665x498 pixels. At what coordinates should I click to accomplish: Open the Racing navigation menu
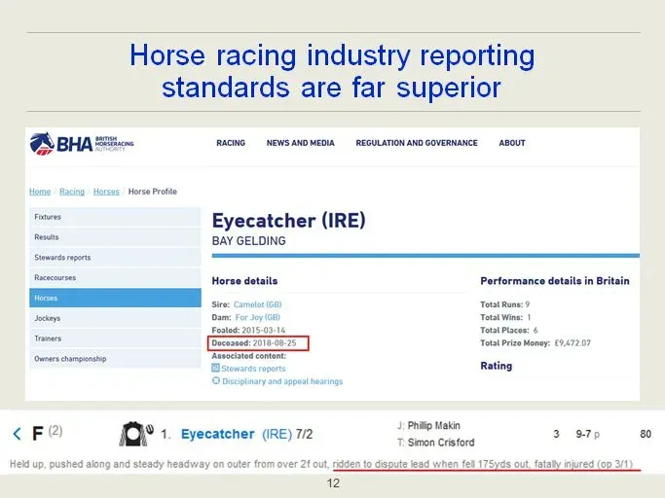tap(231, 143)
